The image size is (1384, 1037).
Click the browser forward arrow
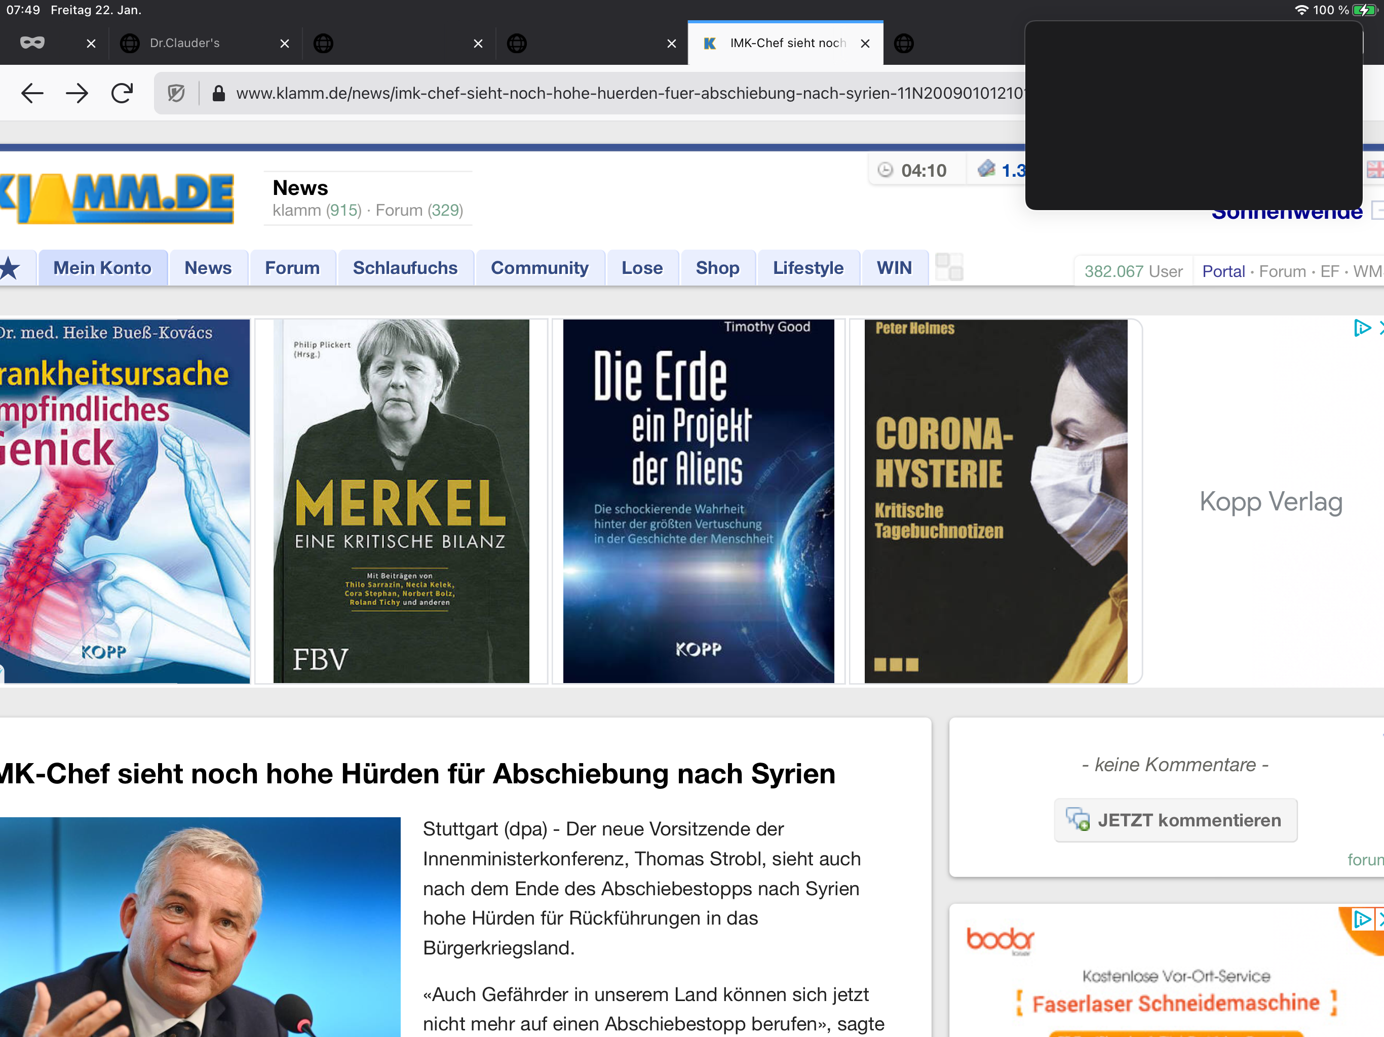click(x=77, y=93)
